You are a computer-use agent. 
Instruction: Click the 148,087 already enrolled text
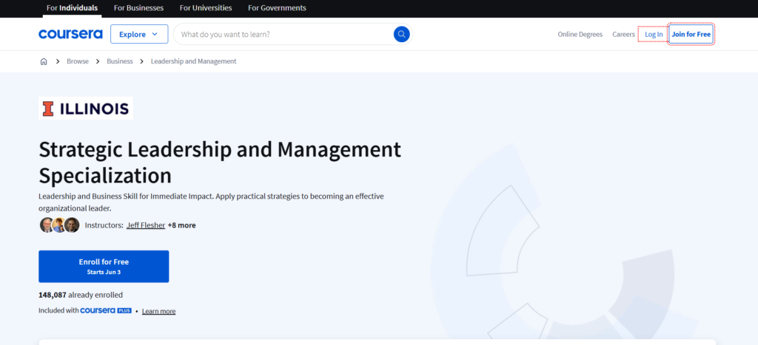click(x=81, y=295)
